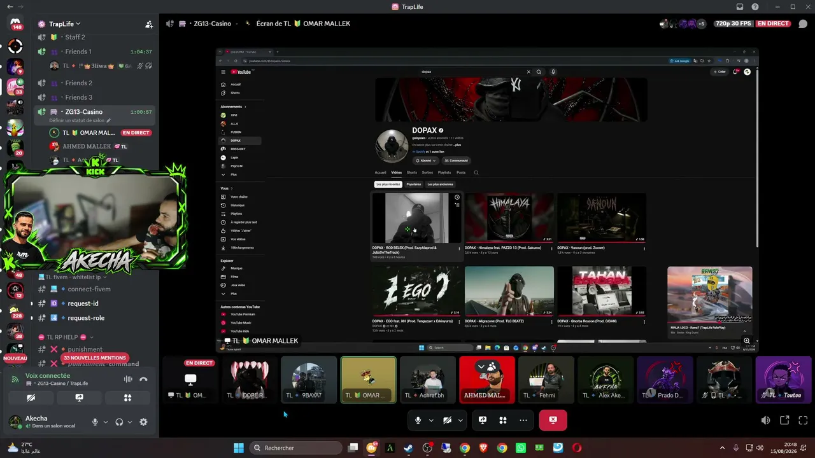The image size is (815, 458).
Task: Collapse participants chevron on AHMED MAL... tile
Action: pyautogui.click(x=481, y=367)
